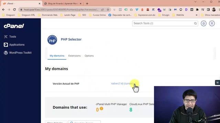The image size is (220, 123).
Task: Go back with browser back arrow
Action: pyautogui.click(x=3, y=10)
